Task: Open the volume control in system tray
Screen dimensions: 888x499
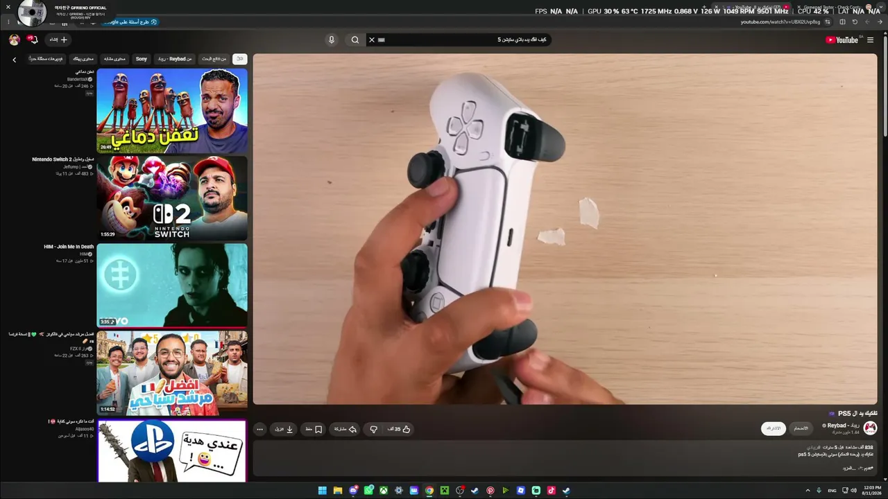Action: point(854,491)
